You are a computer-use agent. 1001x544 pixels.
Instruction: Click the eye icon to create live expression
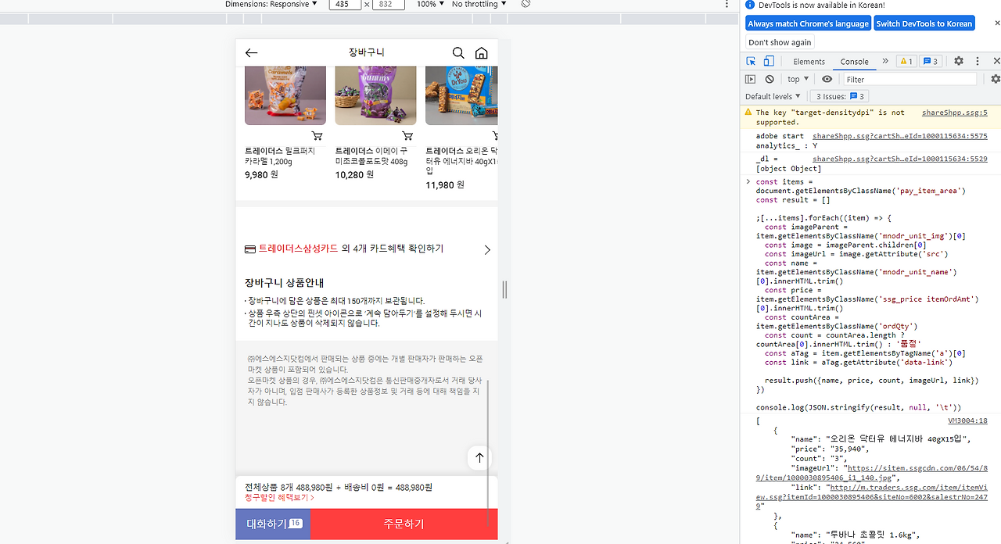pos(827,79)
